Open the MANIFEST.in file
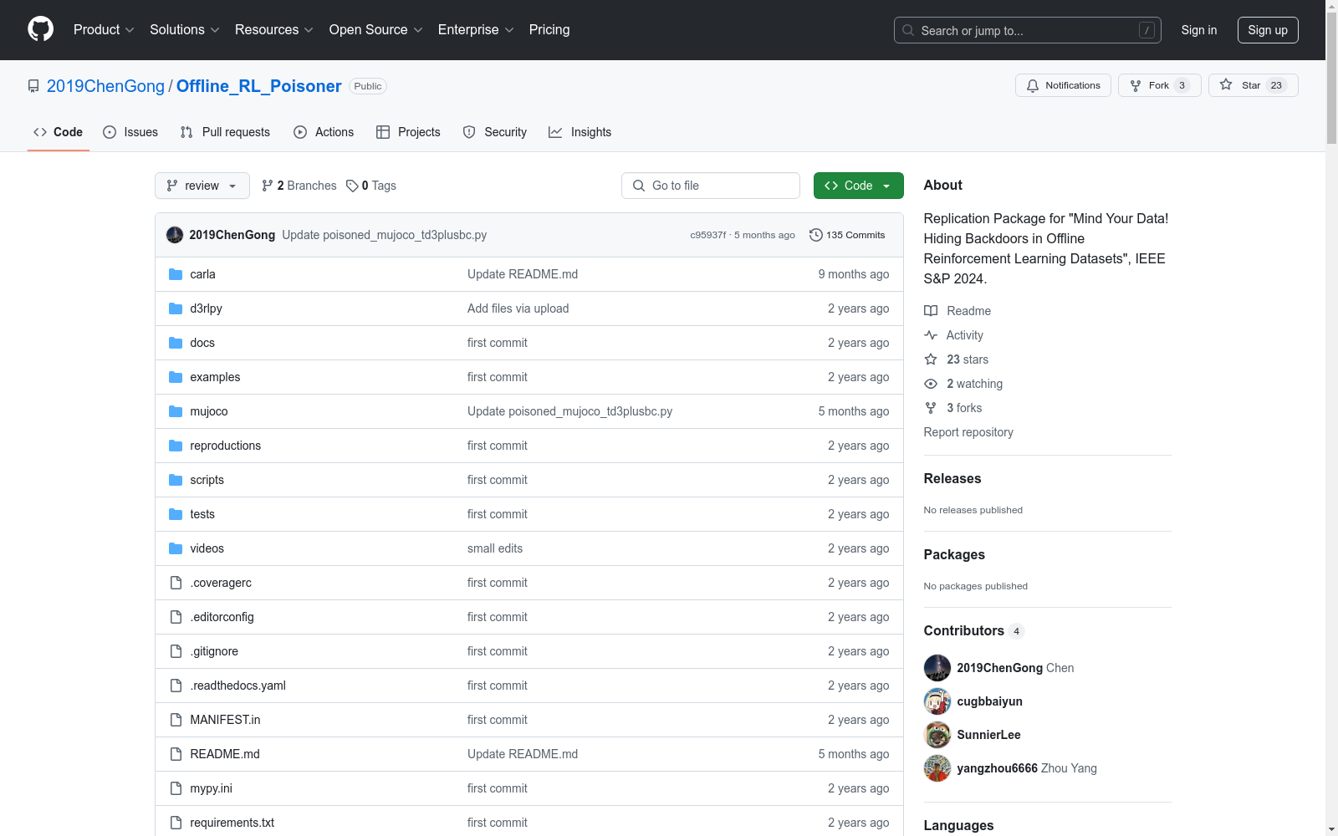Viewport: 1338px width, 836px height. (226, 720)
